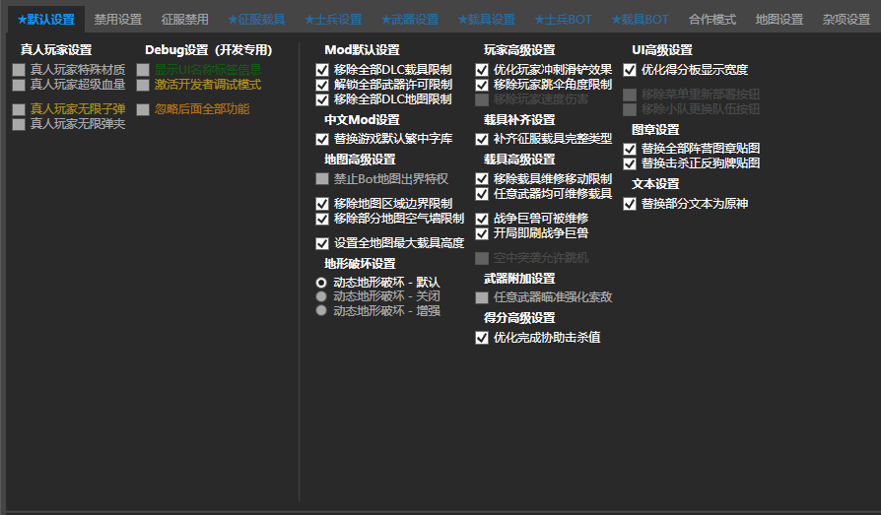Uncheck 优化得分板显示宽度

tap(630, 70)
